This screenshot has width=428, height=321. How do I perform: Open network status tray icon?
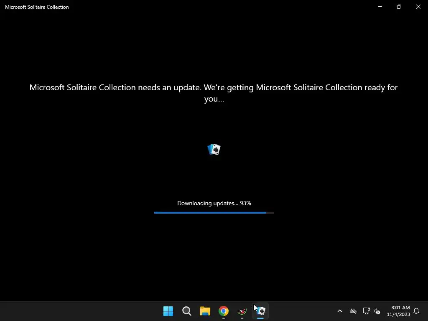[366, 311]
